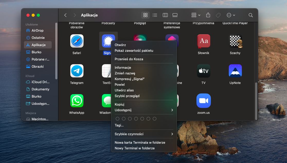The width and height of the screenshot is (287, 163).
Task: Click the UpNote app icon
Action: pyautogui.click(x=235, y=71)
